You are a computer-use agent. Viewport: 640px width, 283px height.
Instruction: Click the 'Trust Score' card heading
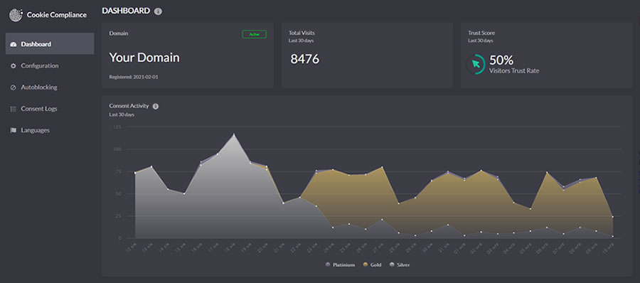[x=481, y=33]
